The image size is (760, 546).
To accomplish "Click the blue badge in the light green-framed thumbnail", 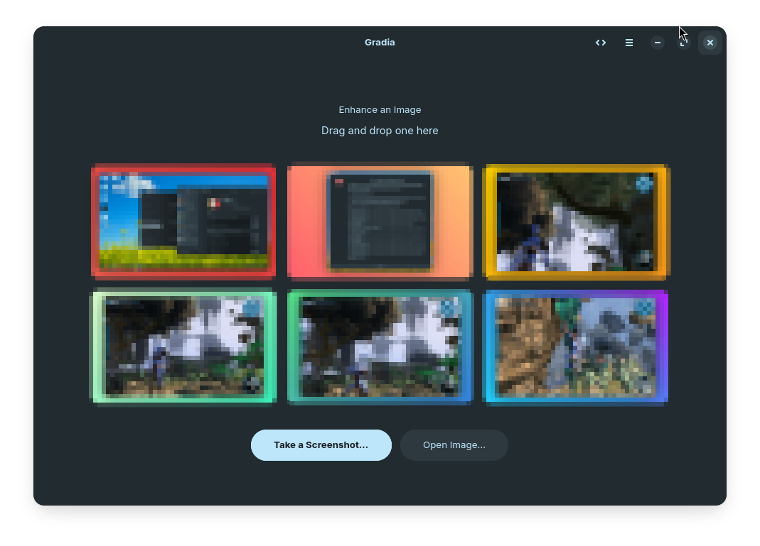I will click(x=252, y=308).
